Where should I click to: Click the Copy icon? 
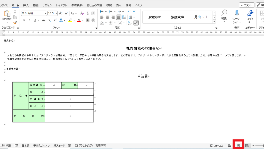pos(15,17)
